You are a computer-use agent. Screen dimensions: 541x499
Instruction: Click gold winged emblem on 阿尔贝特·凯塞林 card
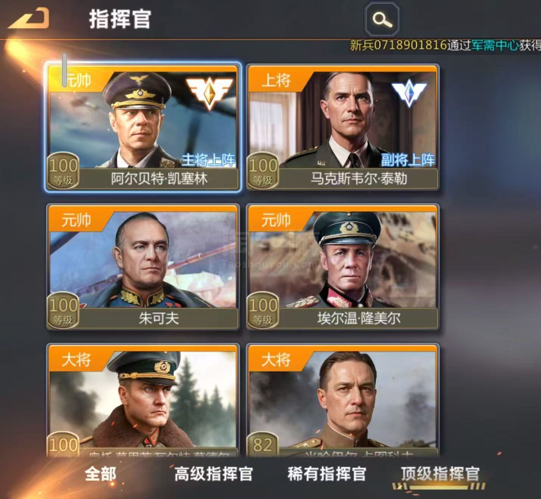(x=209, y=93)
